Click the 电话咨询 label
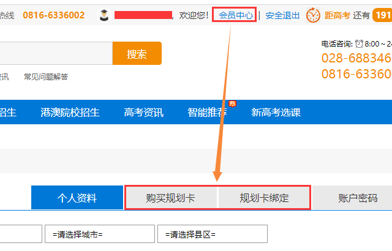 [337, 44]
